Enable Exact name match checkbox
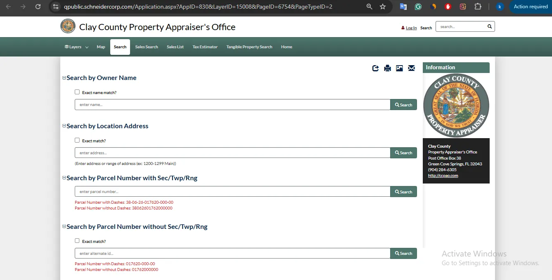552x280 pixels. [77, 92]
